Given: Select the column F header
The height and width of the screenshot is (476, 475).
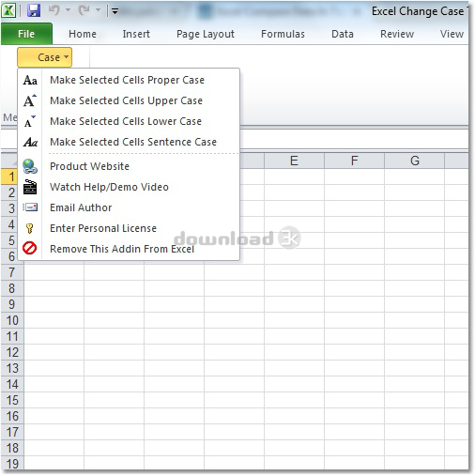Looking at the screenshot, I should pyautogui.click(x=354, y=161).
